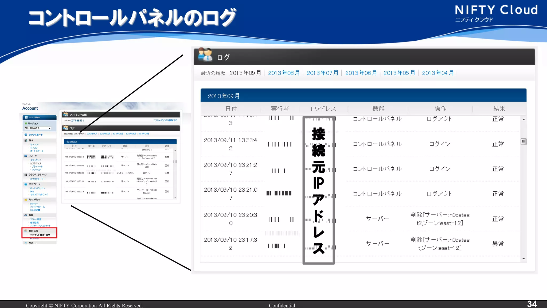The image size is (547, 308).
Task: Click the 異常 result in the enlarged table
Action: tap(498, 244)
